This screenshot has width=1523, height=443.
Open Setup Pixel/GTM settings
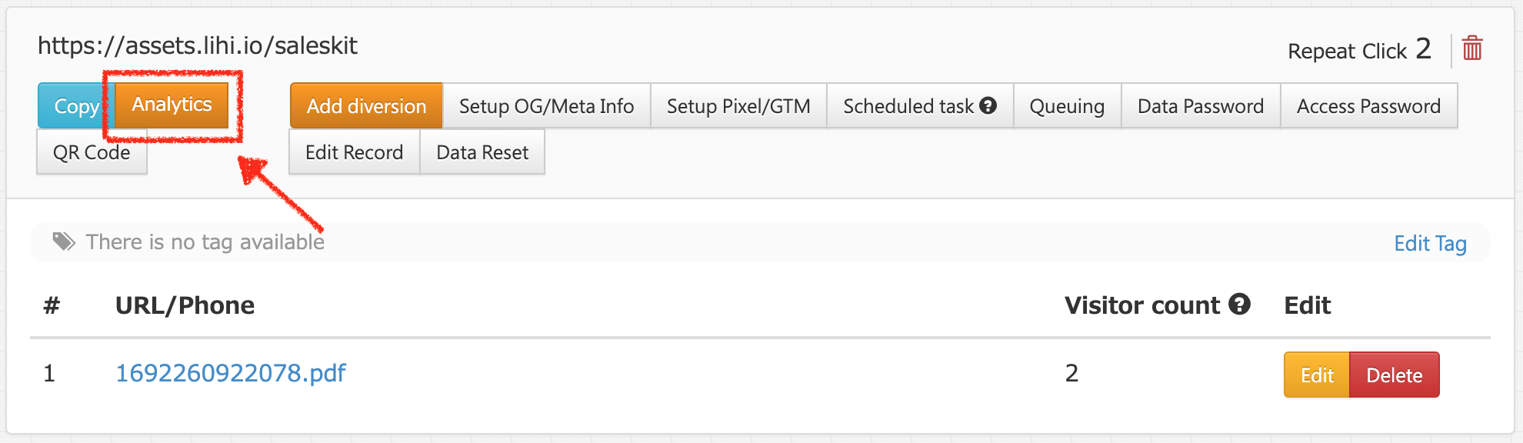pos(738,105)
